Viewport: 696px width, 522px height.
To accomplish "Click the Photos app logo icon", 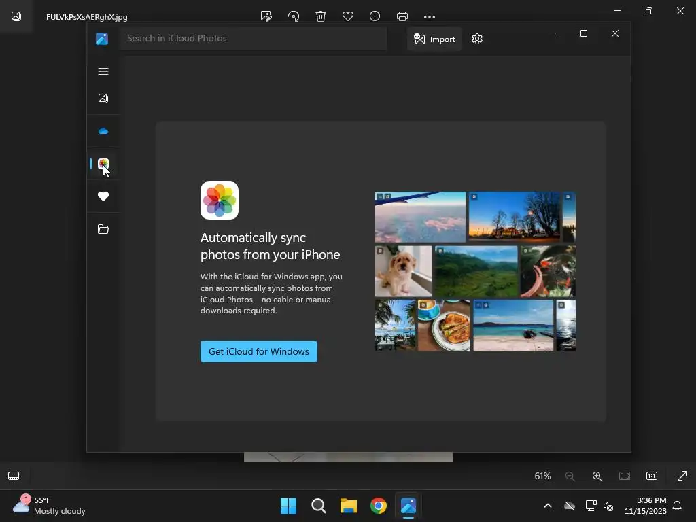I will (102, 39).
